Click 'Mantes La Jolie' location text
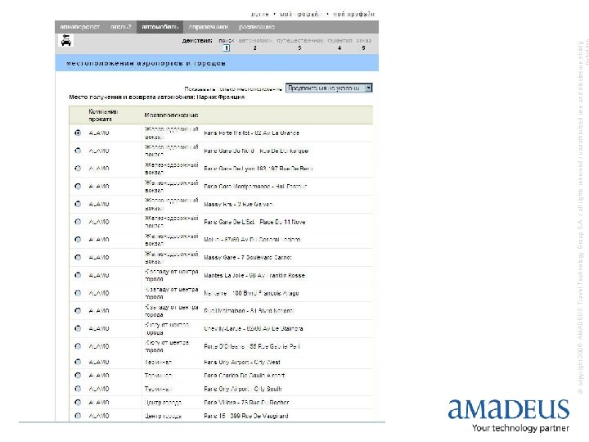589x442 pixels. tap(254, 276)
